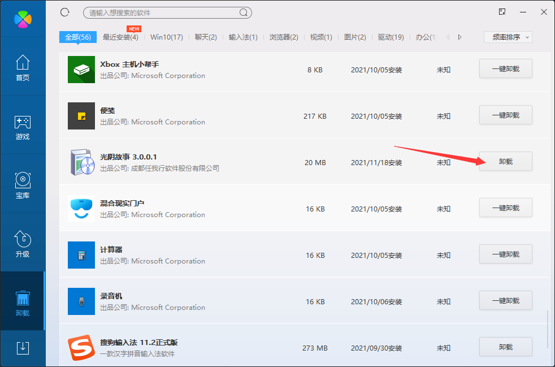Click the title 便笺

(x=107, y=110)
